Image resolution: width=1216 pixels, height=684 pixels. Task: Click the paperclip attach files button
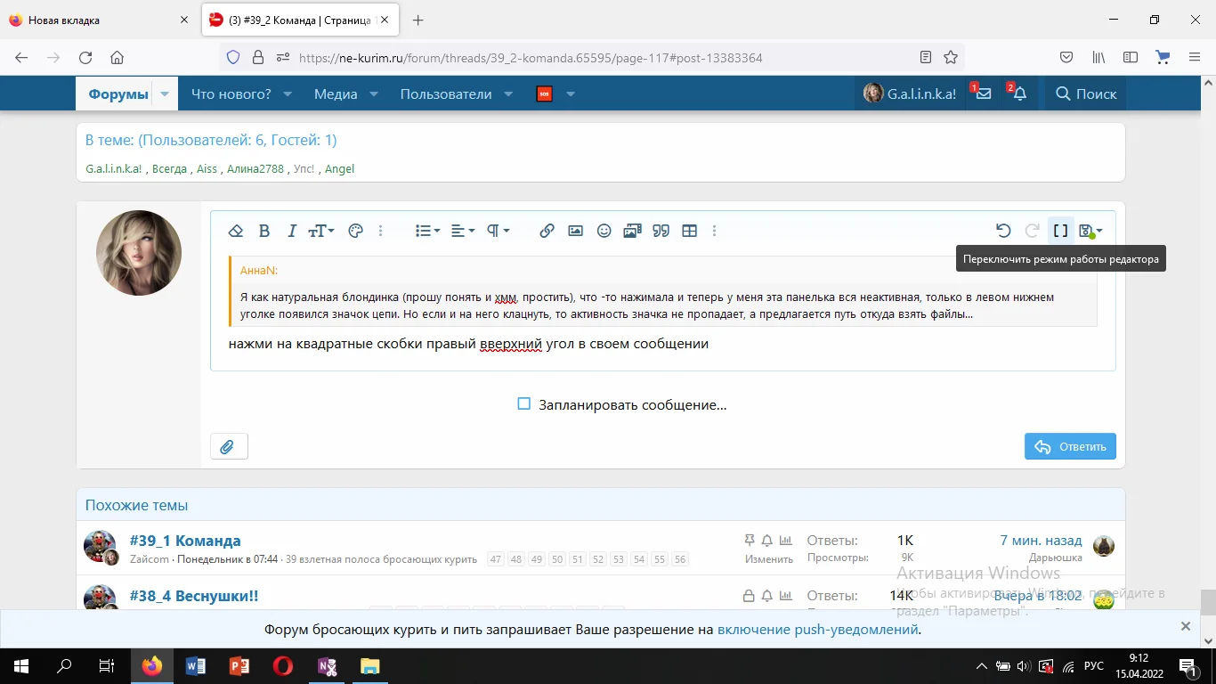(228, 446)
